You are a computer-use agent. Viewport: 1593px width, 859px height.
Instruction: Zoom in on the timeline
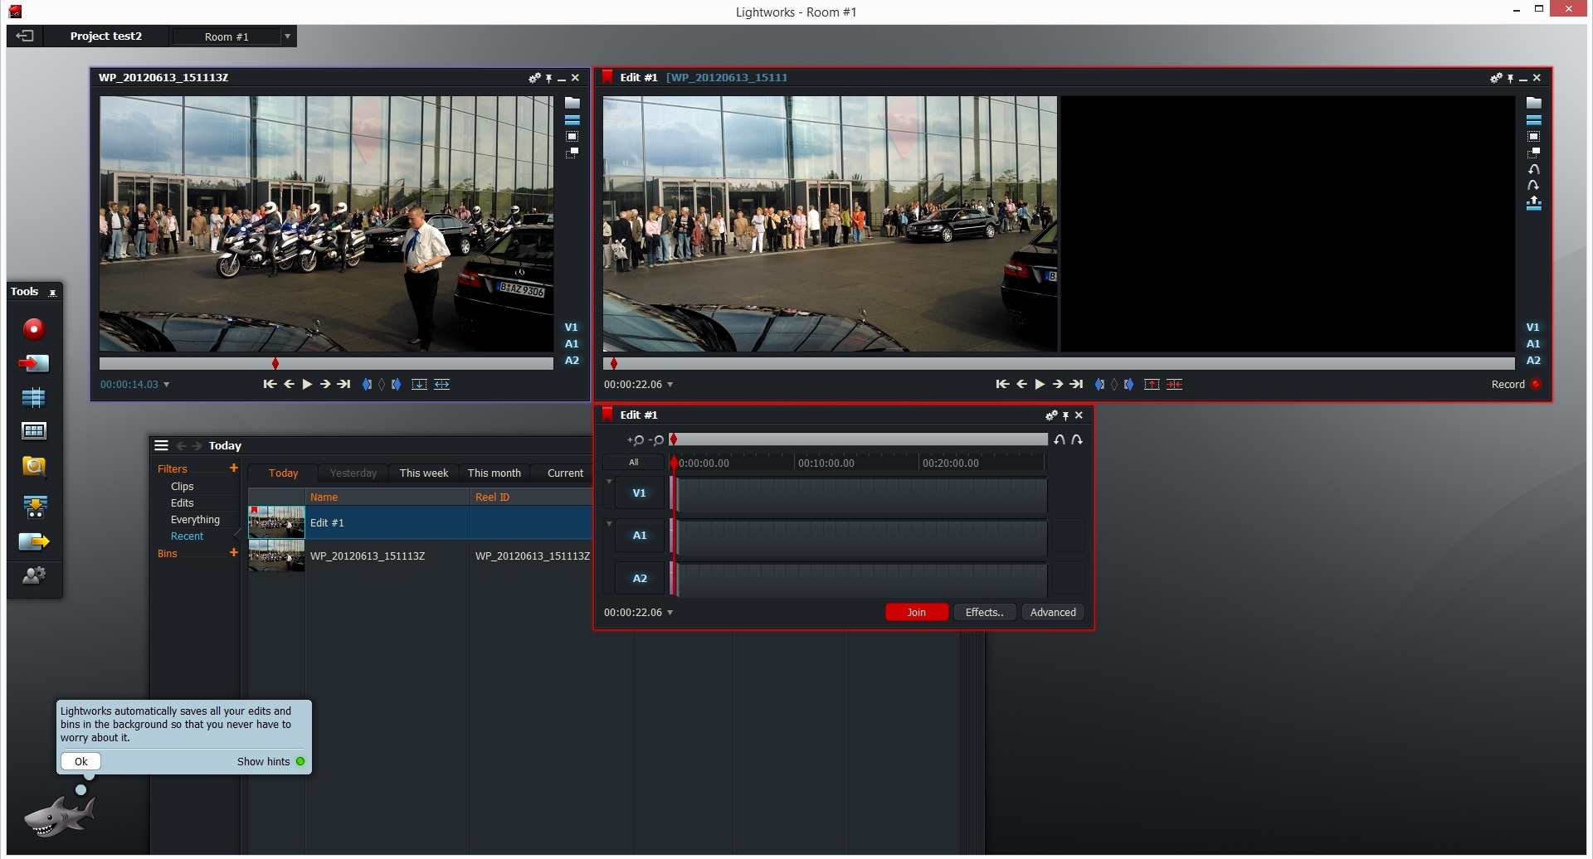coord(636,439)
